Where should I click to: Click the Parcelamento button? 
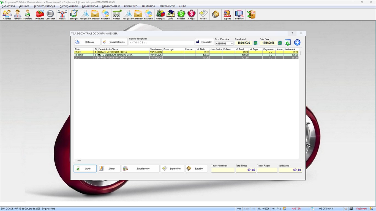coord(141,169)
